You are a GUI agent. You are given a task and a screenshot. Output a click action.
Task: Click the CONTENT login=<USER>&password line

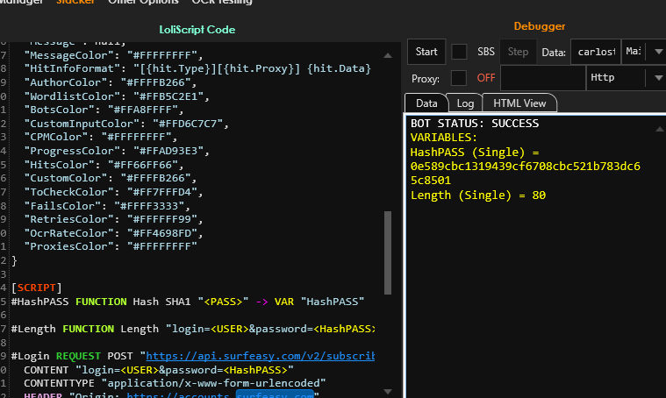click(159, 370)
